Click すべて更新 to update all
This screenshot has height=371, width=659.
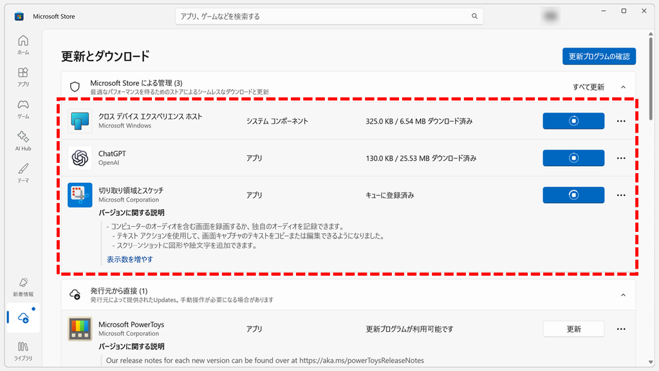click(588, 87)
